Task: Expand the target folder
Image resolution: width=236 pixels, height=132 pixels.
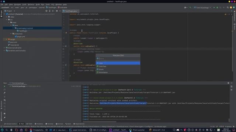Action: pos(7,39)
